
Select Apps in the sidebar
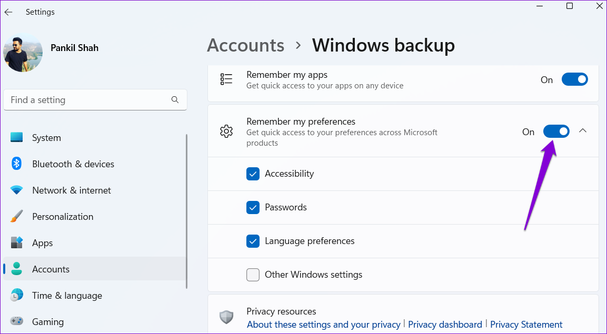point(42,243)
